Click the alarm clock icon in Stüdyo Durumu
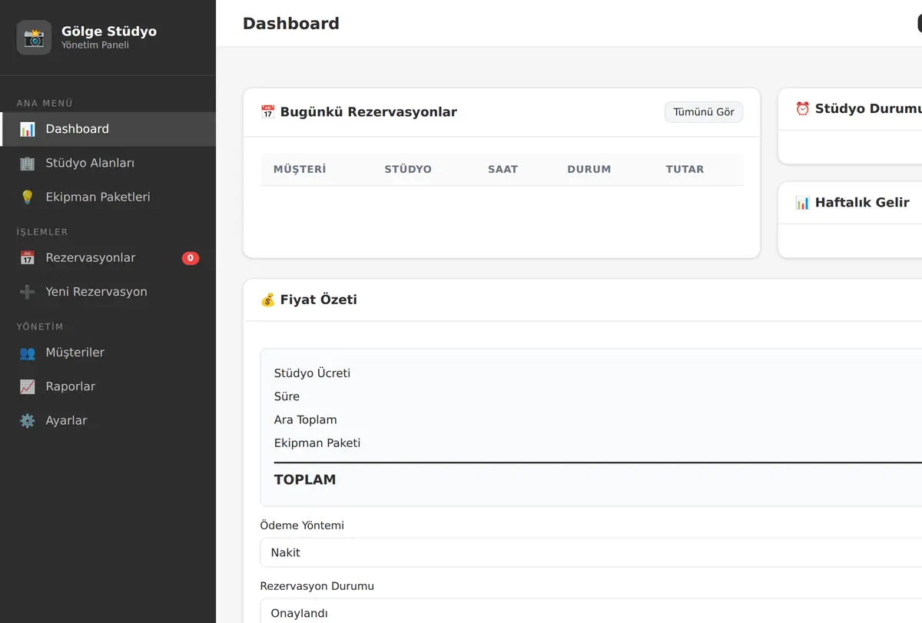Image resolution: width=922 pixels, height=623 pixels. 802,109
